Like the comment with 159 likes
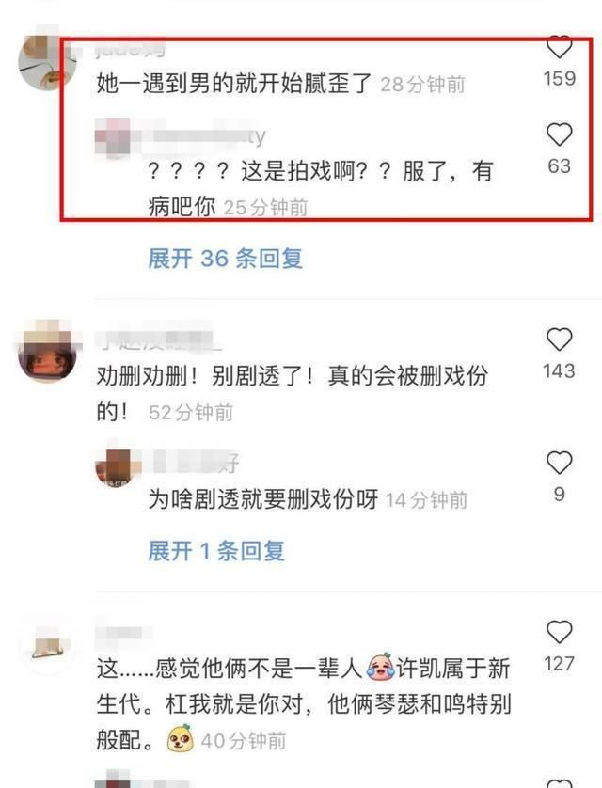602x788 pixels. pos(559,47)
